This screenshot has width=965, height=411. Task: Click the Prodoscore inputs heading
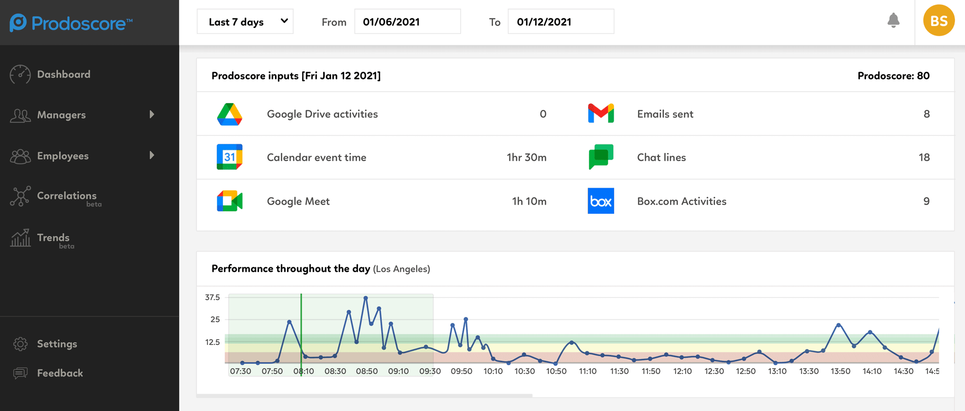[x=296, y=76]
